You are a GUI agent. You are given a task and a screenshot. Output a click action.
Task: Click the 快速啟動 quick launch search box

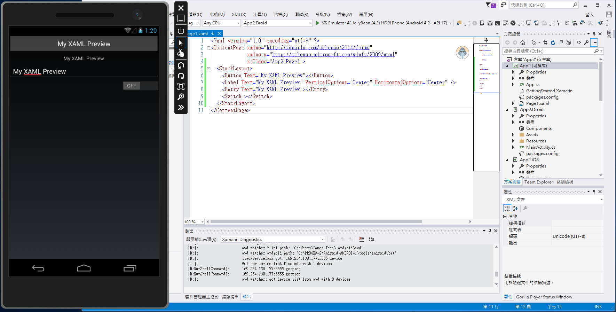[x=544, y=5]
